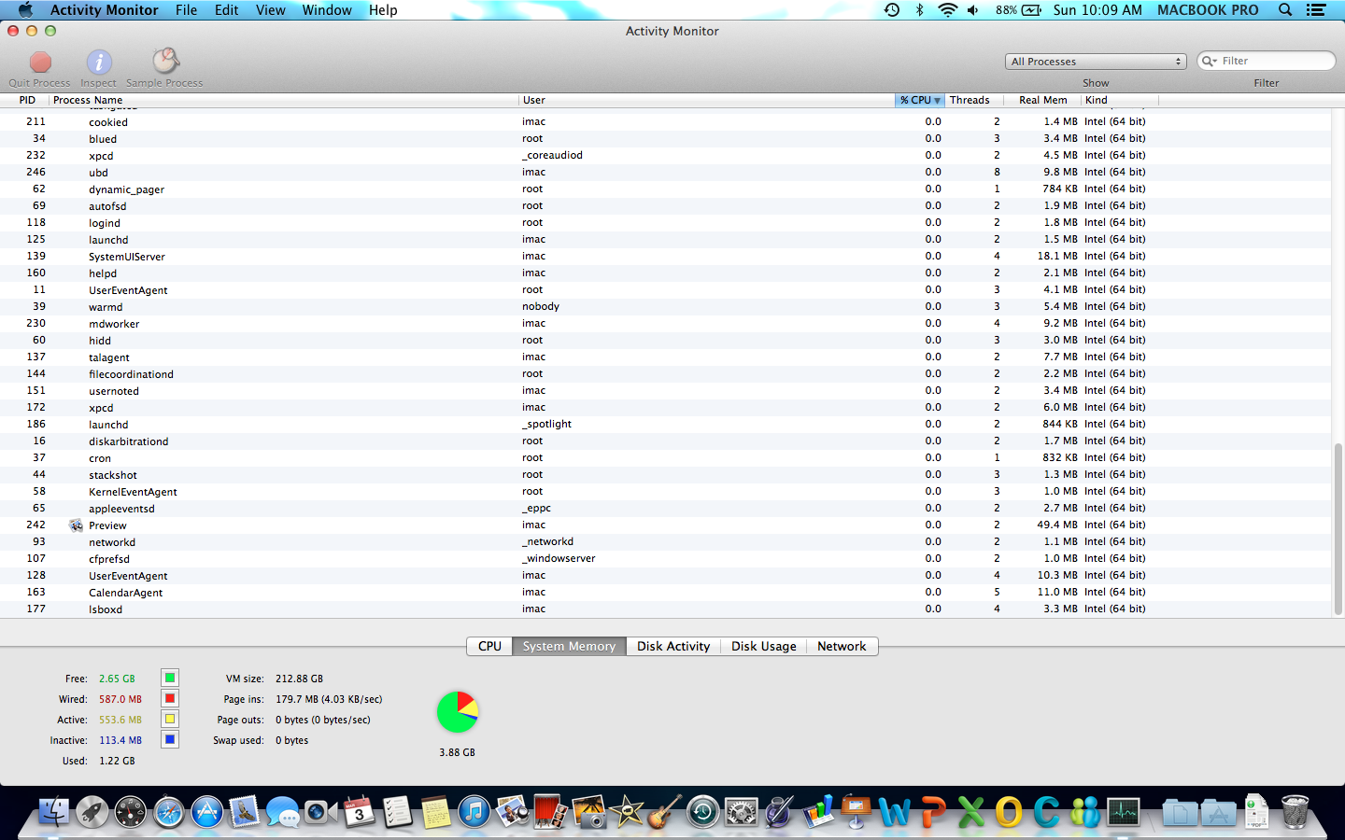Image resolution: width=1345 pixels, height=840 pixels.
Task: Open Photo Booth icon in the Dock
Action: coord(550,812)
